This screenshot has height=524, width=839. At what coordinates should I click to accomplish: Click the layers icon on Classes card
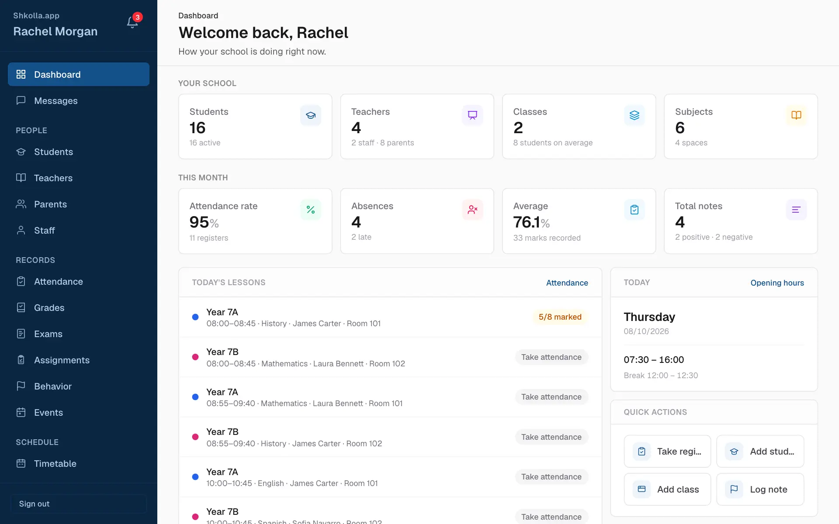tap(634, 115)
